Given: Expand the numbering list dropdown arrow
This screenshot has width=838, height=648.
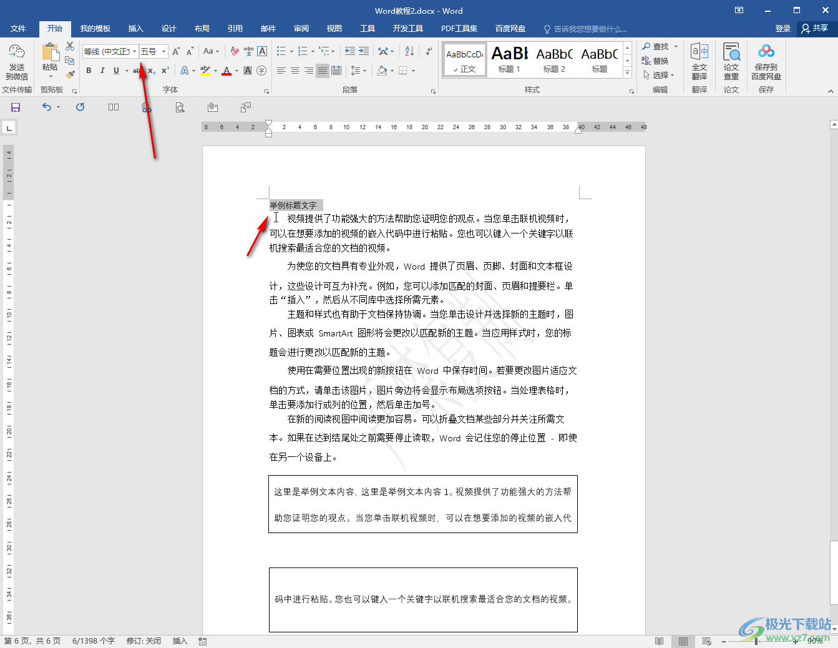Looking at the screenshot, I should [x=313, y=51].
